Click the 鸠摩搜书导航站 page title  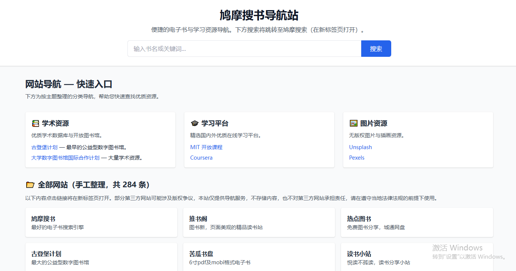[x=259, y=15]
